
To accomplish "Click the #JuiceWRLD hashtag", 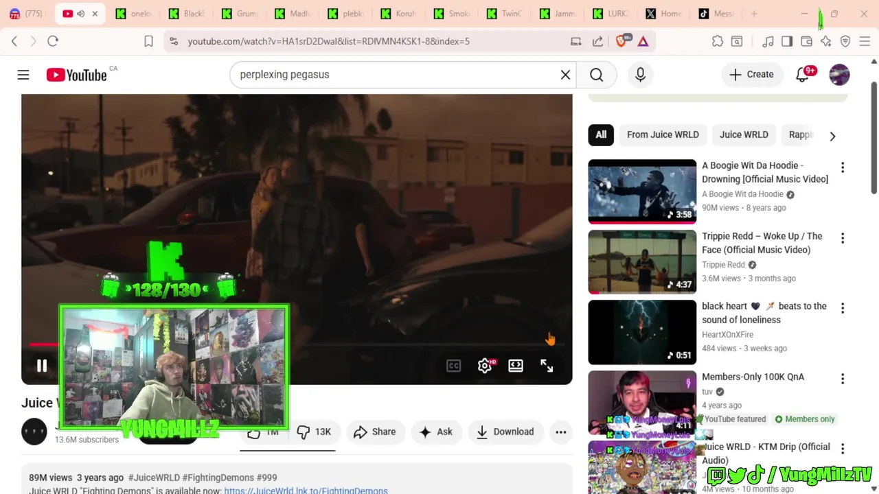I will click(154, 478).
